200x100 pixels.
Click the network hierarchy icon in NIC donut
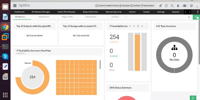(174, 47)
